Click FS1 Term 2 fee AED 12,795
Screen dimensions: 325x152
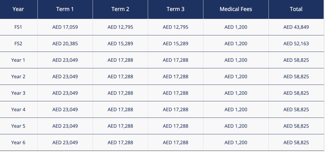[x=120, y=27]
